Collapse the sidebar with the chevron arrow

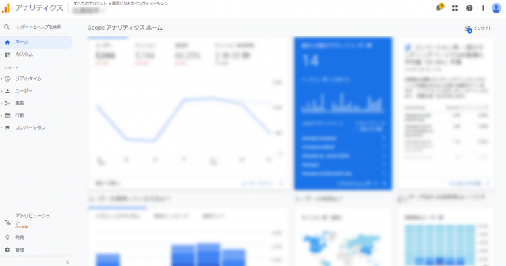[67, 262]
